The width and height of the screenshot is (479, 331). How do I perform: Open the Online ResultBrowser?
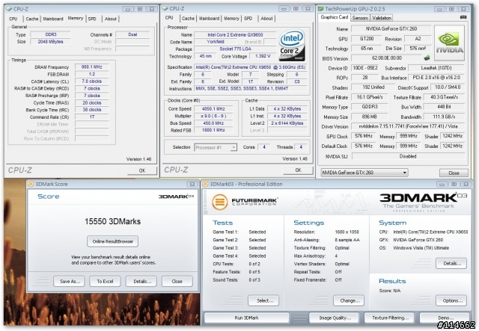(113, 241)
